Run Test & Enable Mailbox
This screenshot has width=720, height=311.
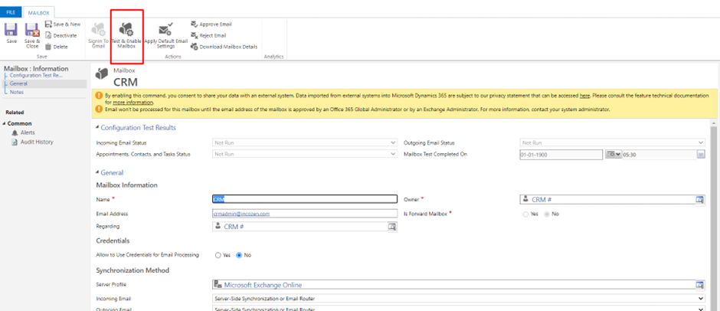point(126,35)
